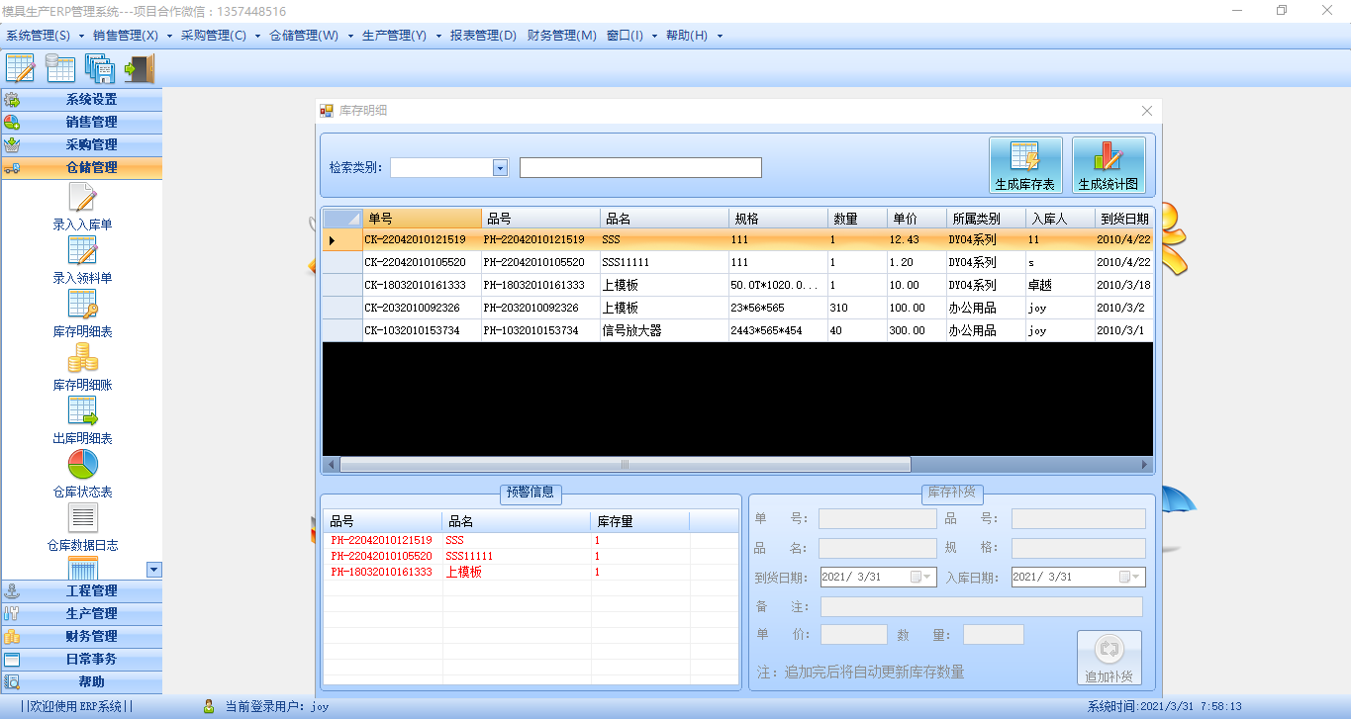Open the 检索类别 dropdown
This screenshot has height=719, width=1351.
[x=500, y=168]
